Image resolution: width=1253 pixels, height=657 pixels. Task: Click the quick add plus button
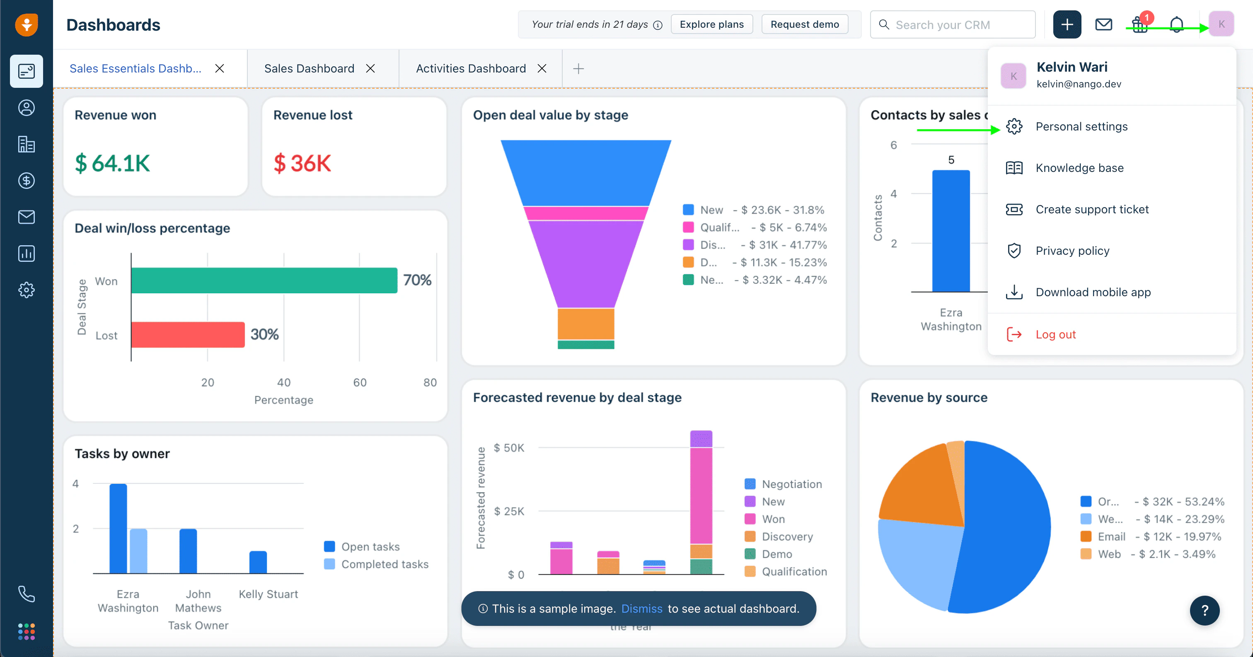(x=1067, y=24)
